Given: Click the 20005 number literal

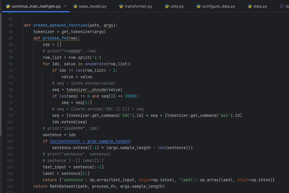Looking at the screenshot, I should point(131,96).
